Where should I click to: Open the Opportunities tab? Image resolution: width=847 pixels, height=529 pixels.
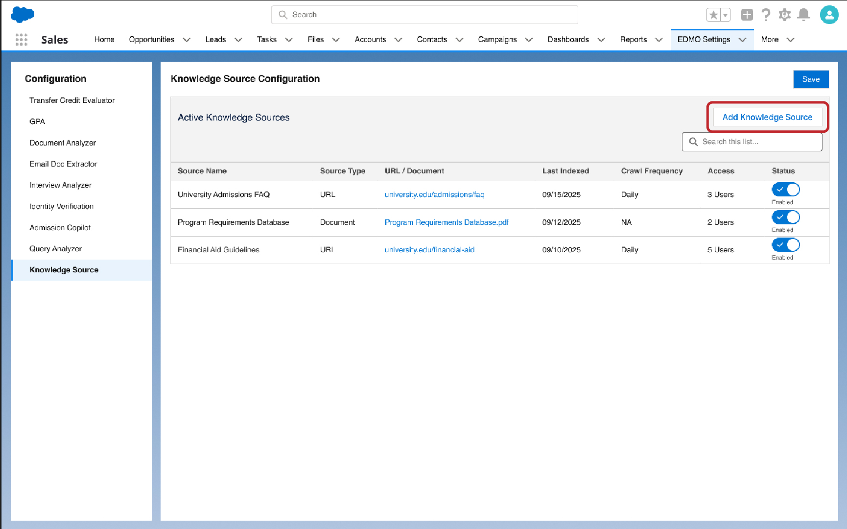point(152,40)
